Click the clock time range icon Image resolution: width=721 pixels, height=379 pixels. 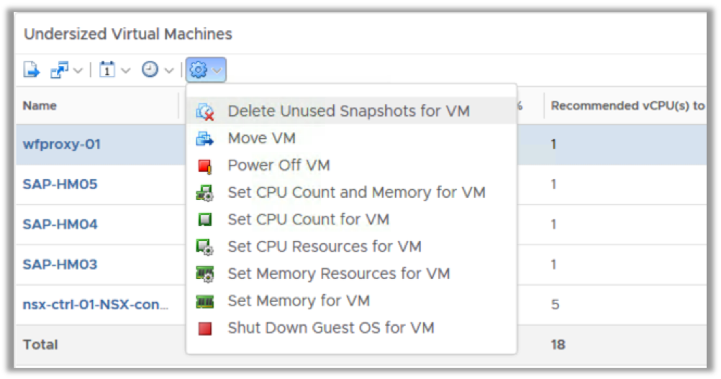coord(150,70)
